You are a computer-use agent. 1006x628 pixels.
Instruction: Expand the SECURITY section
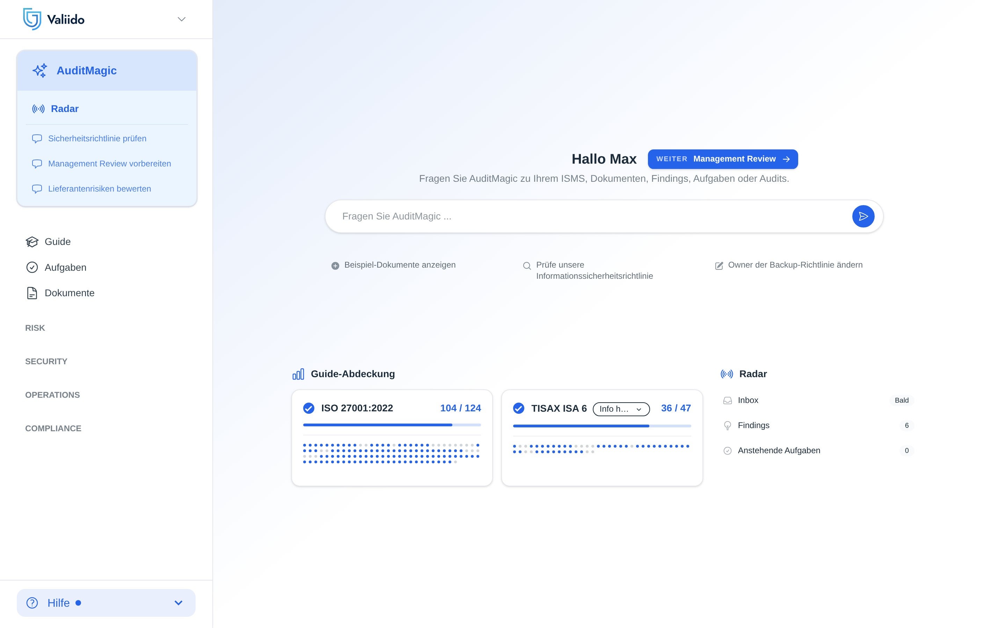click(x=46, y=361)
